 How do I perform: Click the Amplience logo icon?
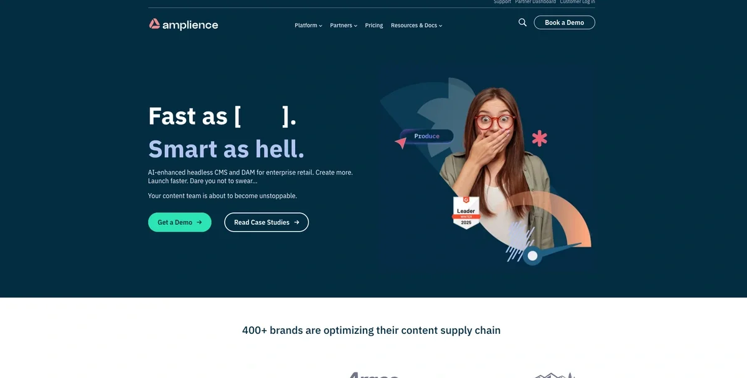[154, 24]
